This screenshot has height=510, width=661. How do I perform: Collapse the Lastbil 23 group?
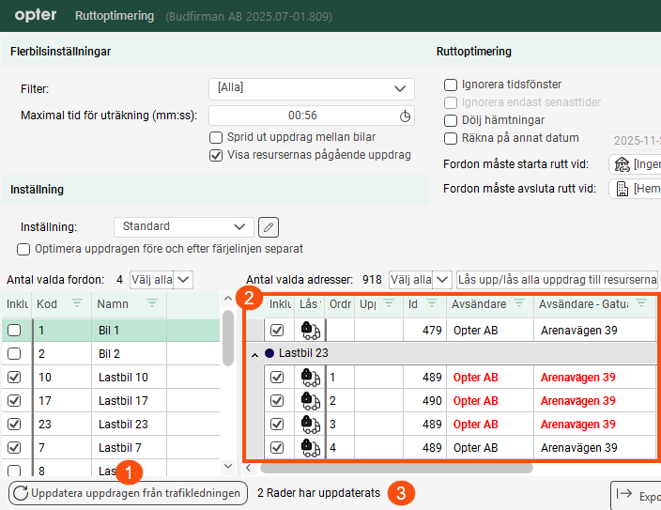(x=254, y=353)
